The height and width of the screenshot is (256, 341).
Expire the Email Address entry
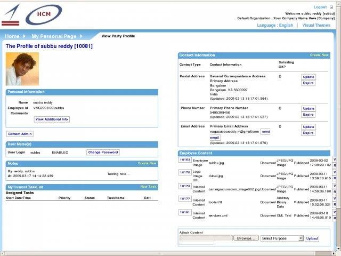coord(308,133)
